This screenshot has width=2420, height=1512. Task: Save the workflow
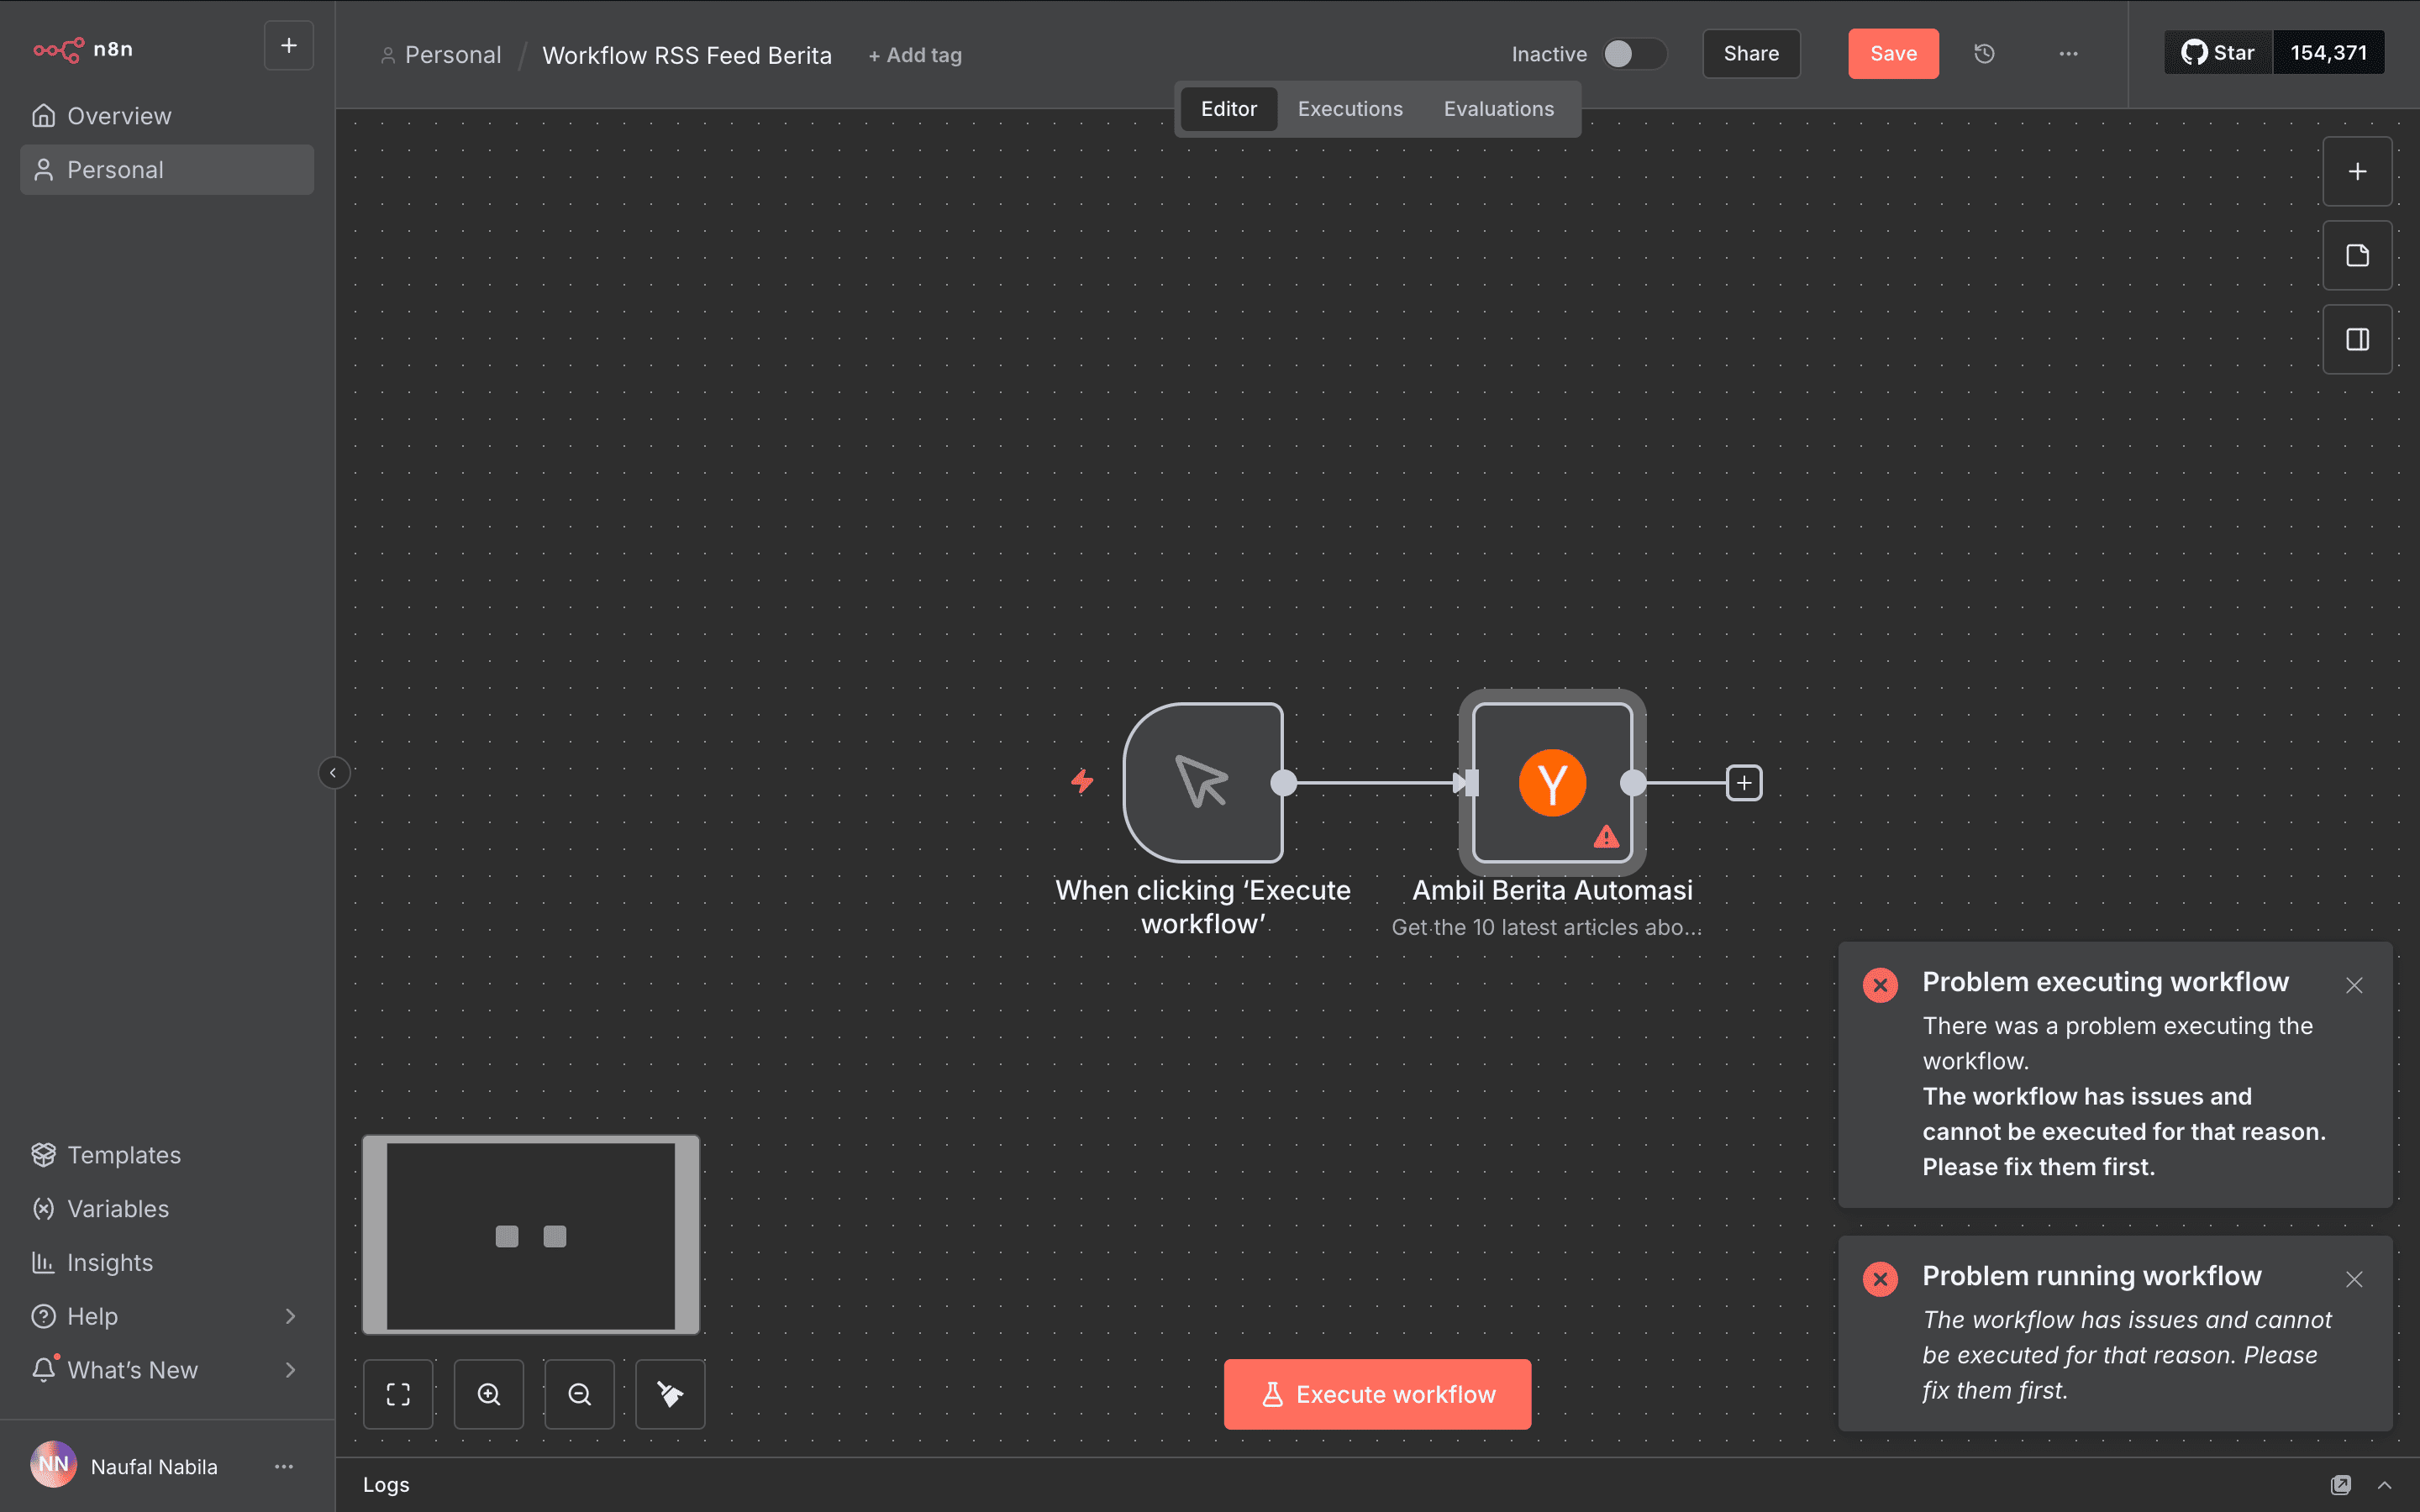pos(1893,54)
